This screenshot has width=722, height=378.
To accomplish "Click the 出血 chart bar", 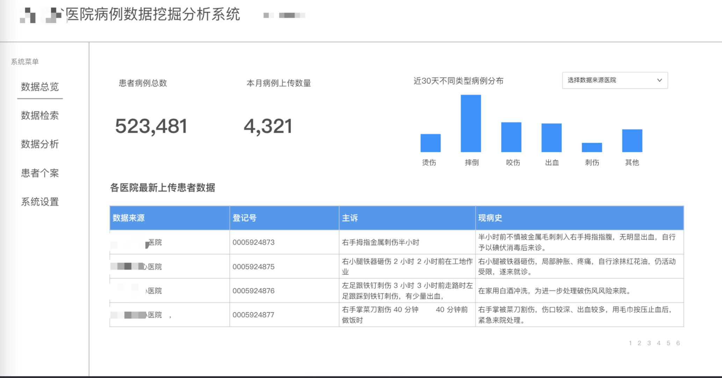I will 551,138.
